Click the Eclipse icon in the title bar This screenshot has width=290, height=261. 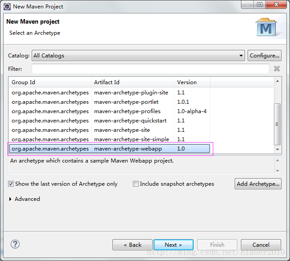point(7,7)
